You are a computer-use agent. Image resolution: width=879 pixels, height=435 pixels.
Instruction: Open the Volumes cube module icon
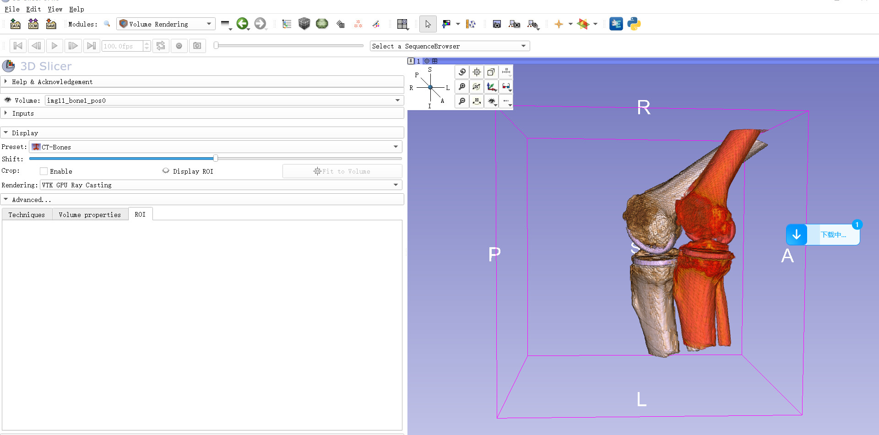[304, 23]
